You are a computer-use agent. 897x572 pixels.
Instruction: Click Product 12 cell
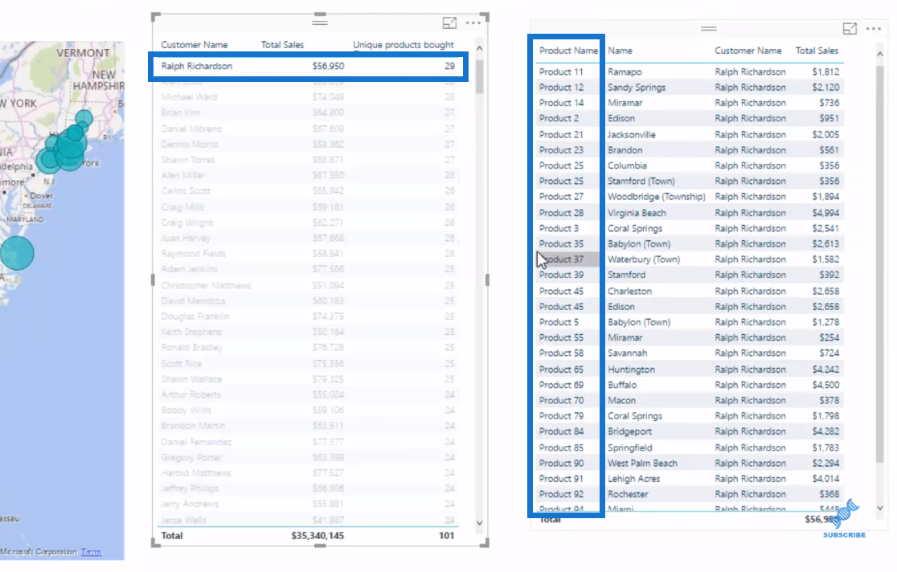pyautogui.click(x=561, y=88)
